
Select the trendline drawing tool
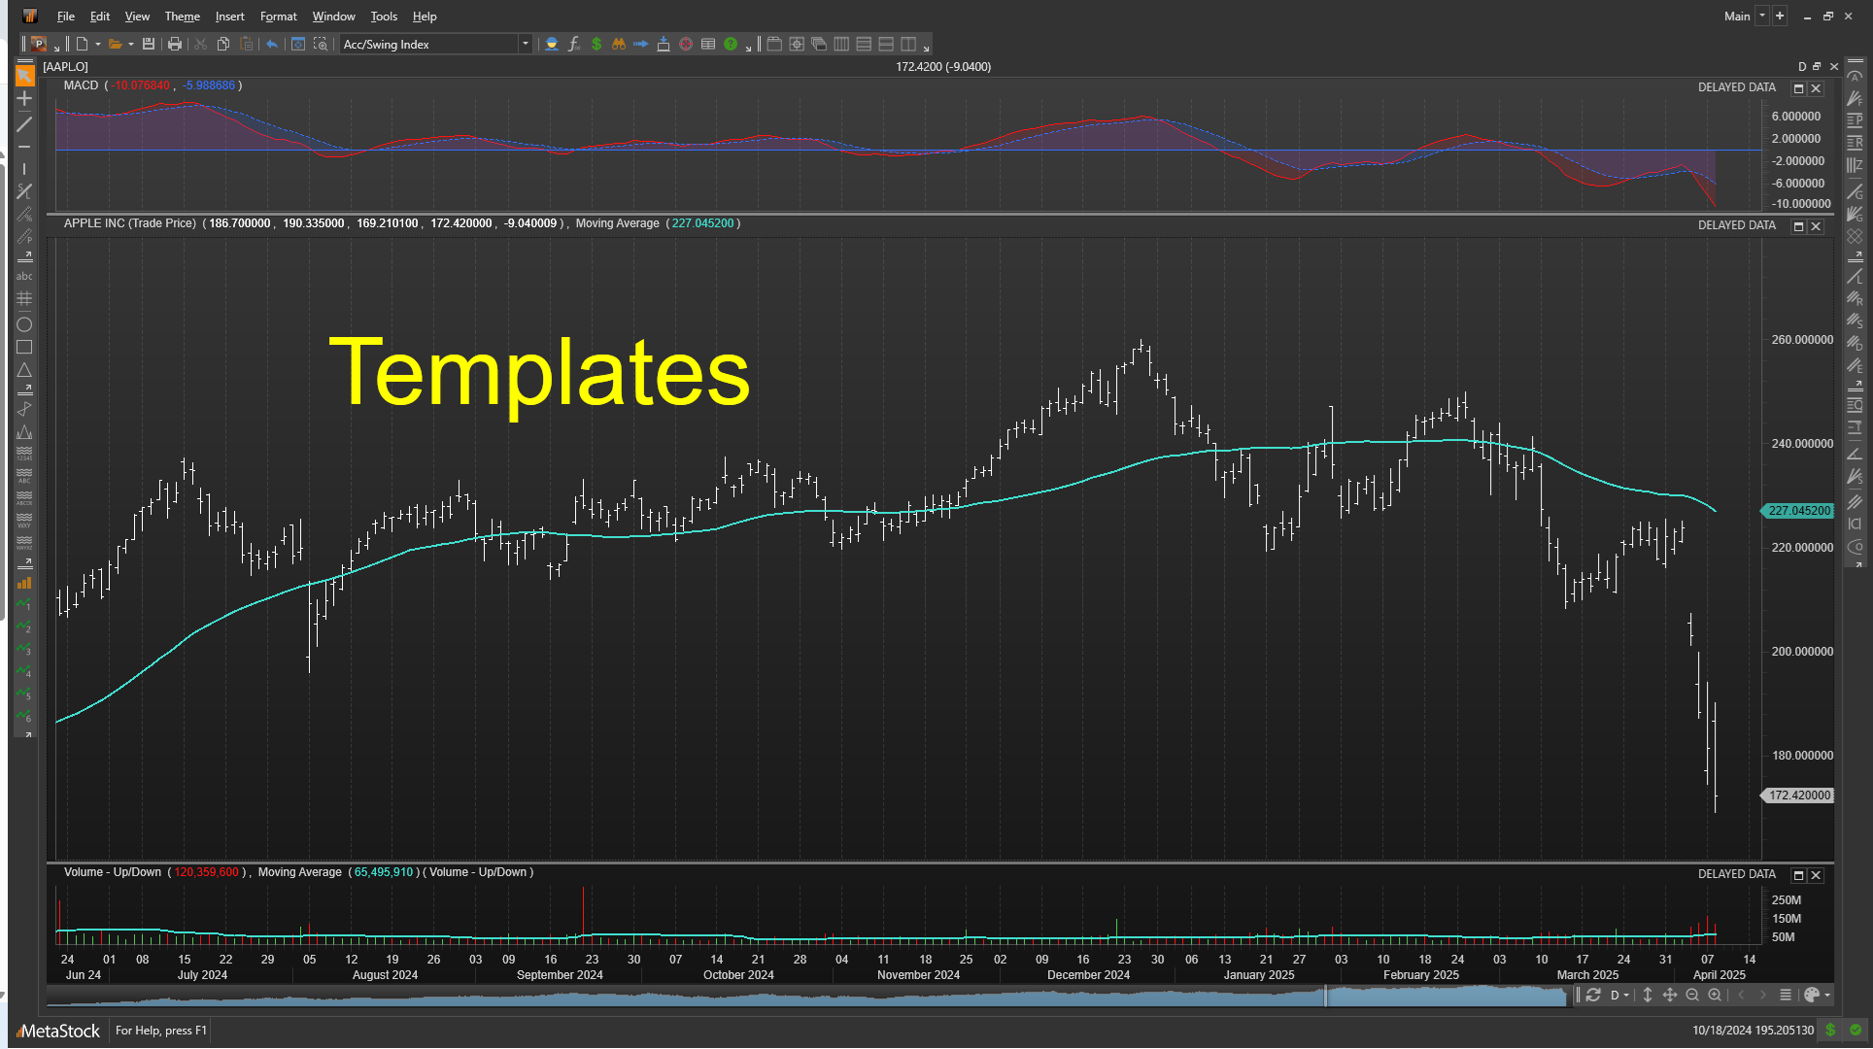point(24,124)
